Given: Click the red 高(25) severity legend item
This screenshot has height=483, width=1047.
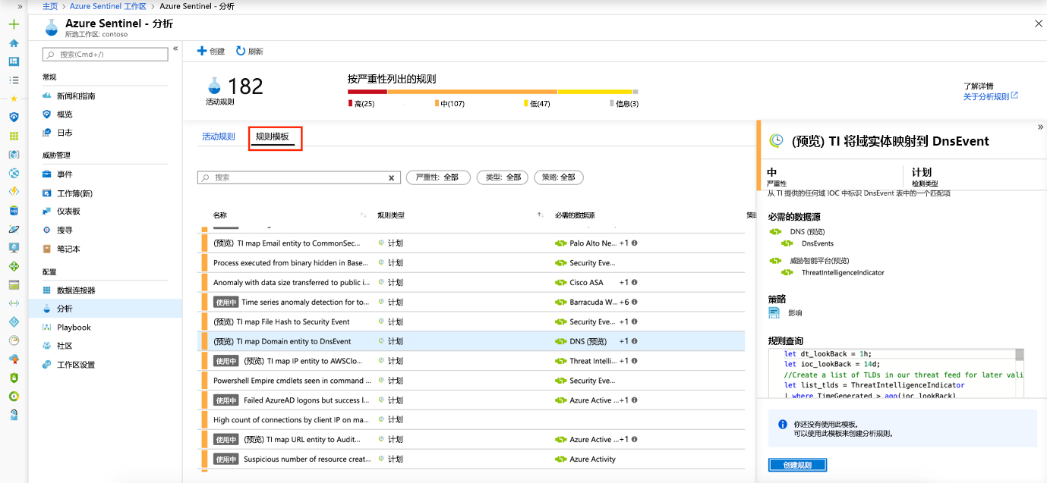Looking at the screenshot, I should [361, 104].
